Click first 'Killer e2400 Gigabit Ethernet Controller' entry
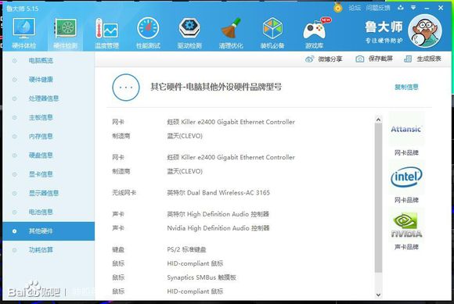The height and width of the screenshot is (304, 454). pos(231,122)
